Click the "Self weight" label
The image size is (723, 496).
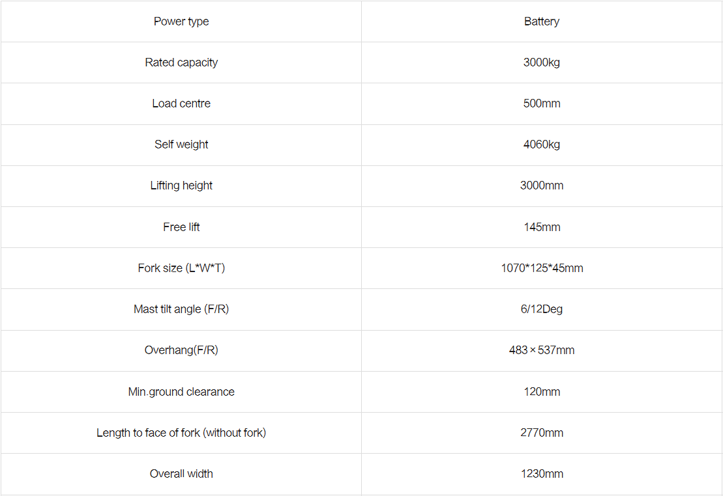(x=181, y=145)
